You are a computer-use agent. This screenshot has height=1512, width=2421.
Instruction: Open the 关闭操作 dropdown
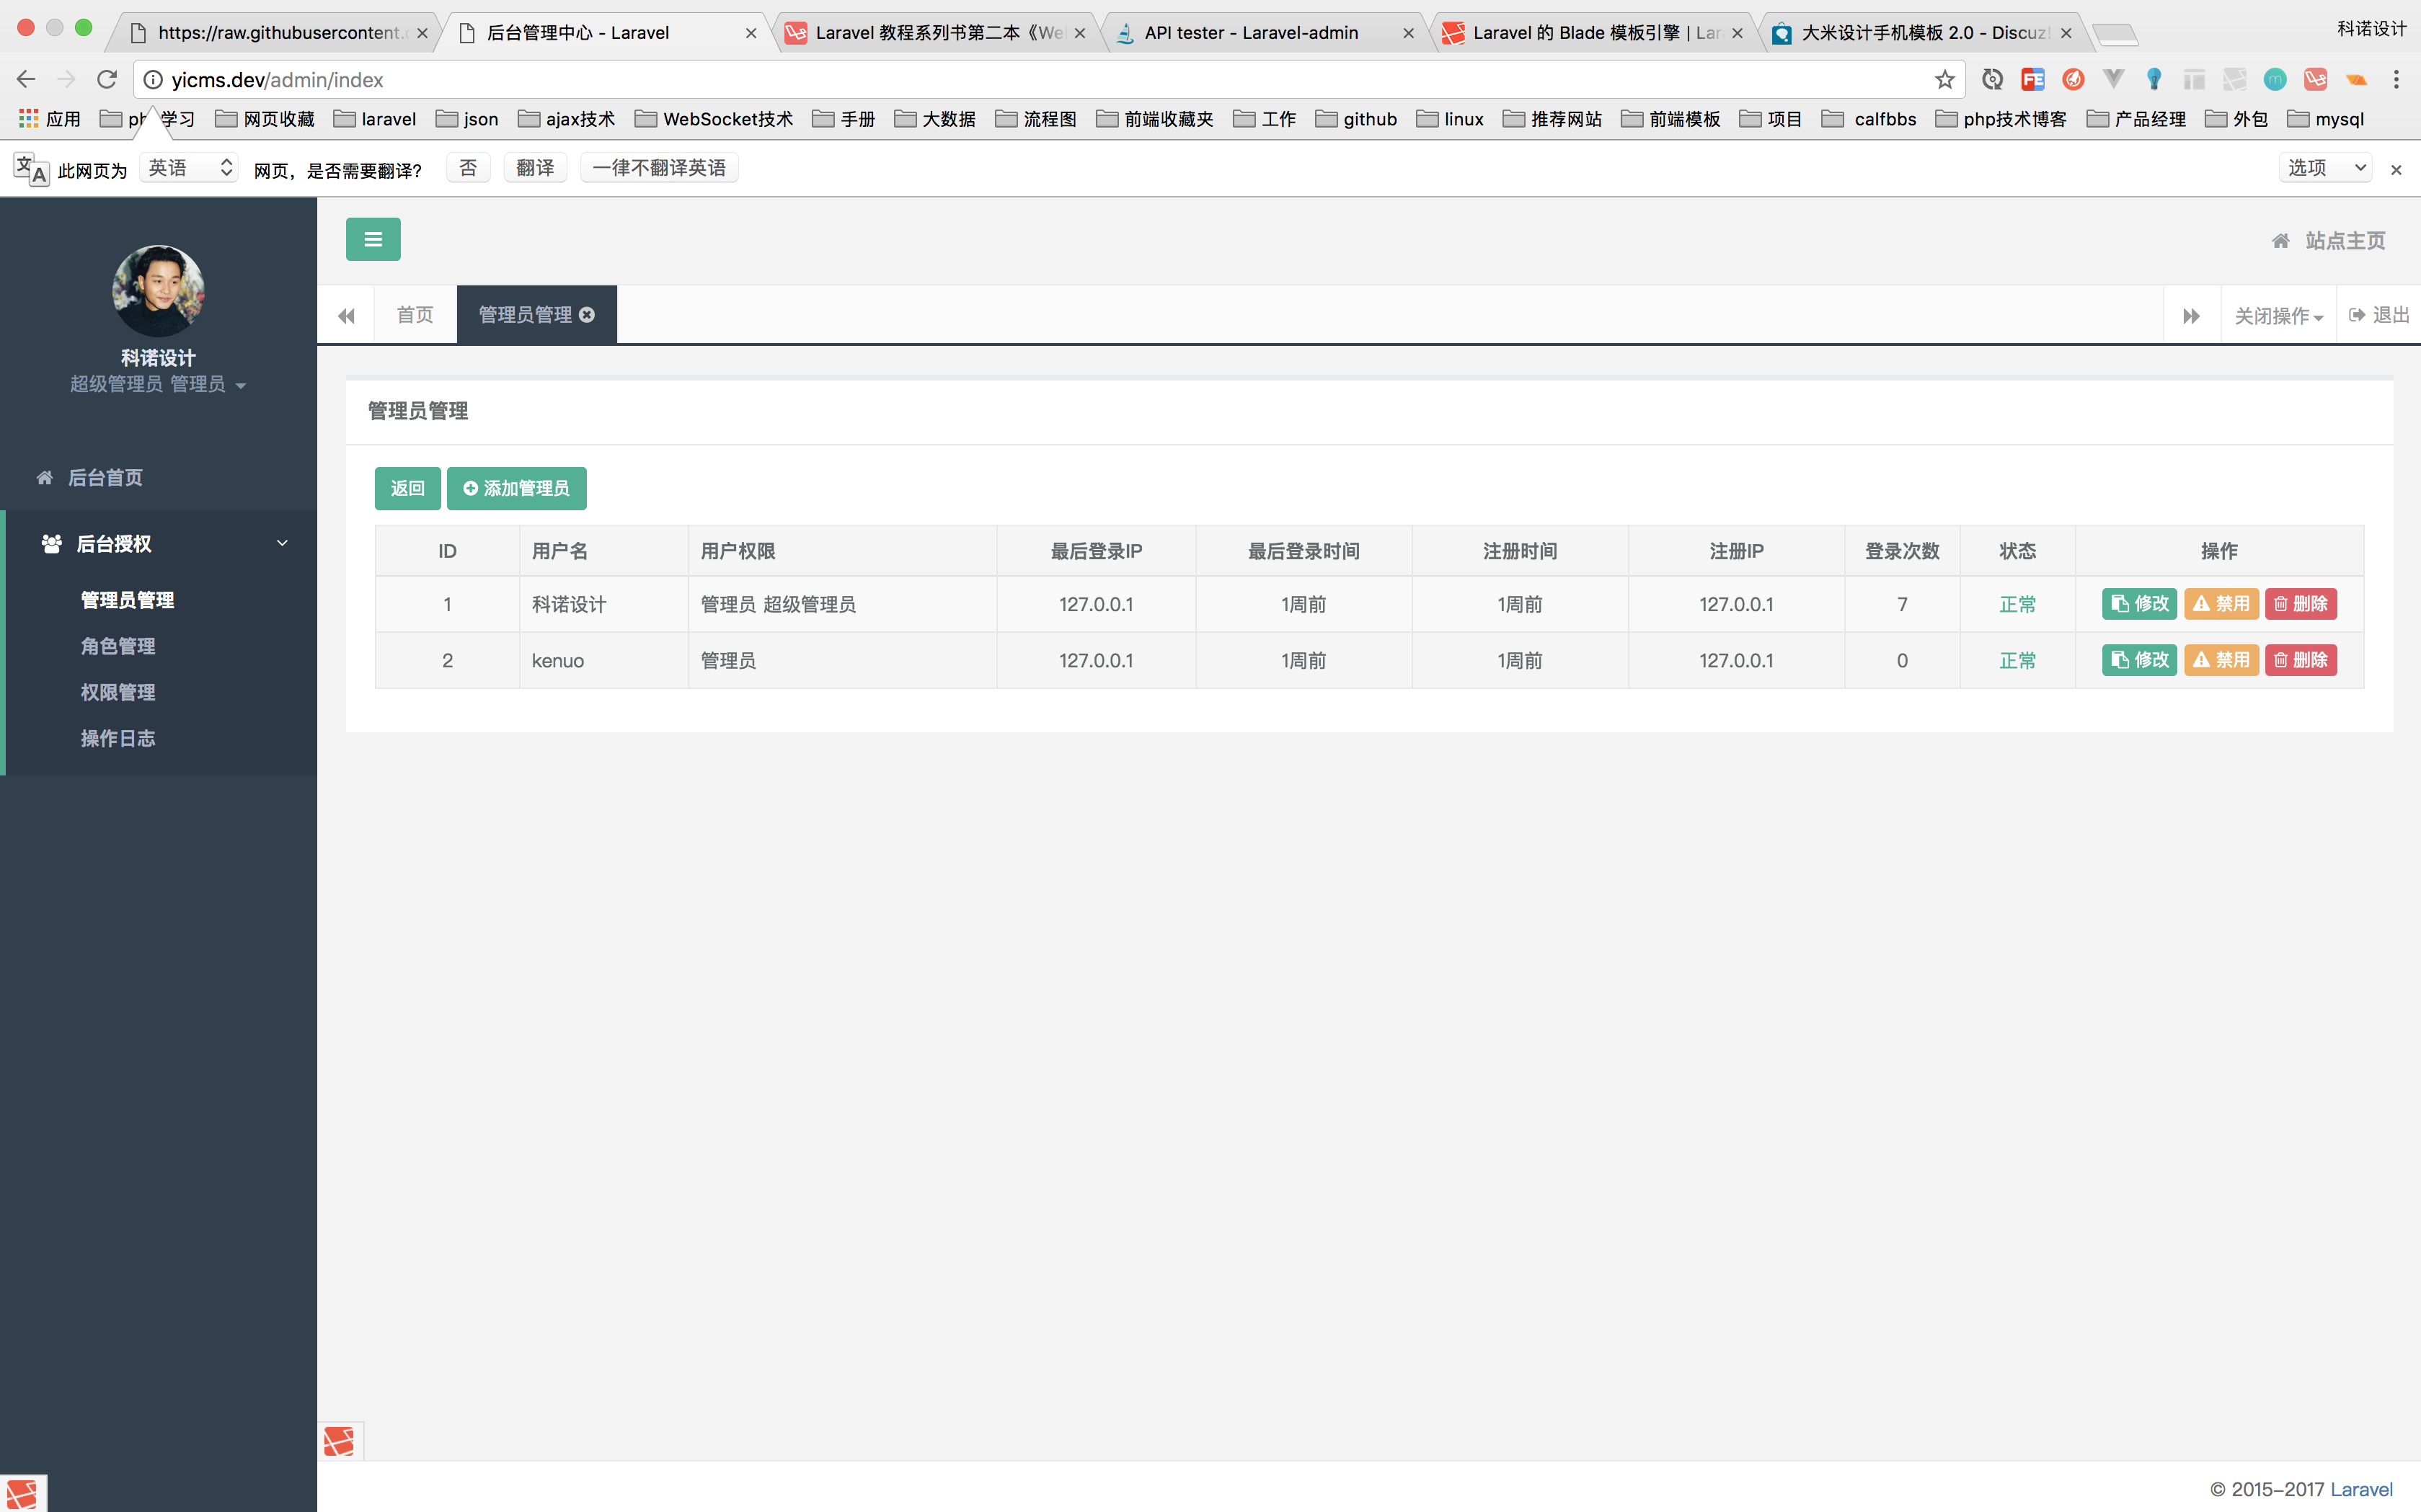coord(2278,316)
